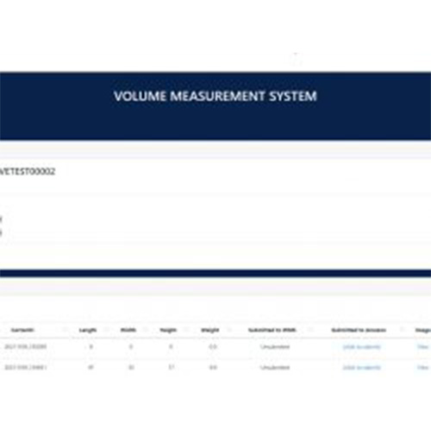Click second row's submit to Amazon link

pyautogui.click(x=362, y=368)
